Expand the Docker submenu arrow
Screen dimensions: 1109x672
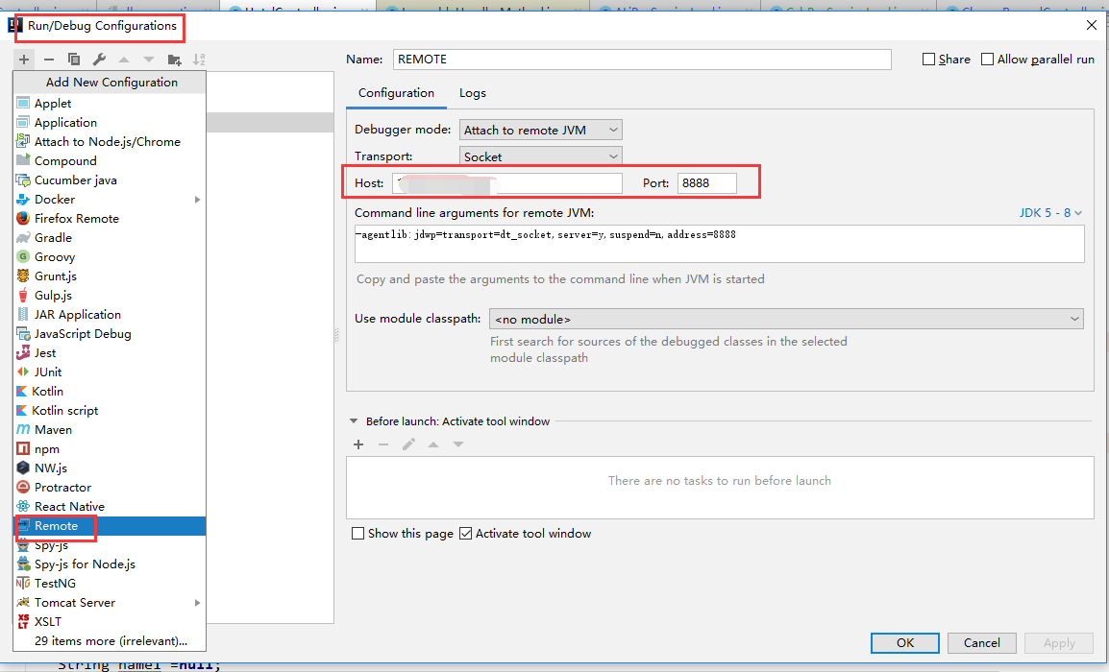pyautogui.click(x=197, y=200)
